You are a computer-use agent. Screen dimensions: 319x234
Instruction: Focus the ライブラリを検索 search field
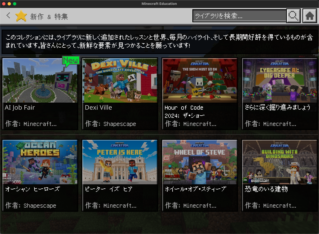pos(239,16)
